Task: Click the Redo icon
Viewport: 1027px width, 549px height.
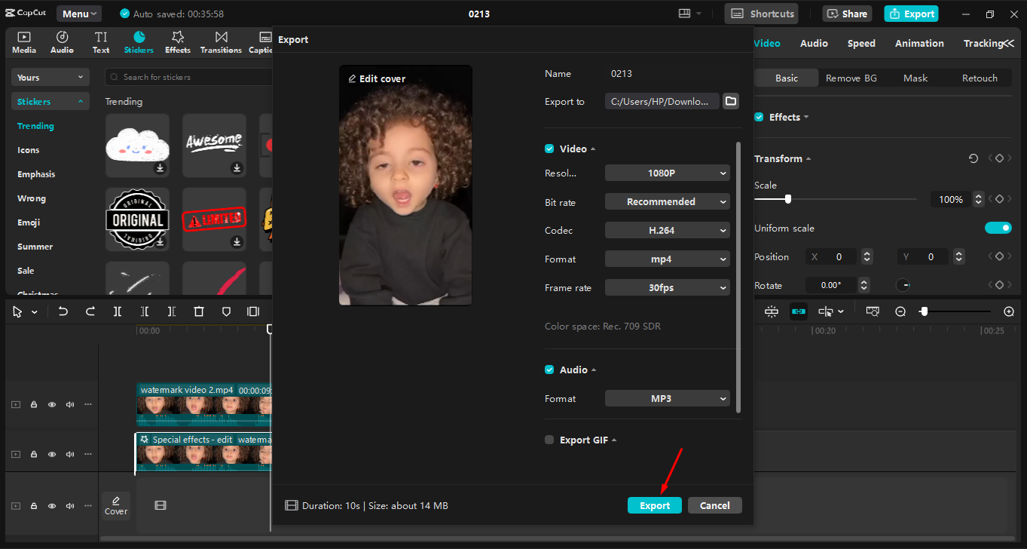Action: tap(90, 311)
